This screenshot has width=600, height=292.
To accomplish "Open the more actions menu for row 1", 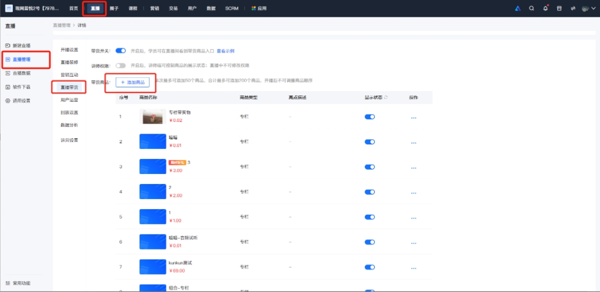I will pyautogui.click(x=413, y=117).
